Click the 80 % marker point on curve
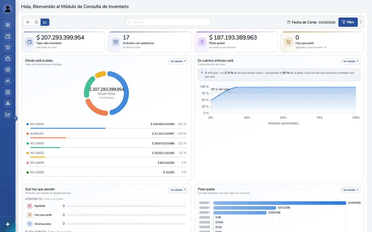The height and width of the screenshot is (232, 372). coord(229,92)
